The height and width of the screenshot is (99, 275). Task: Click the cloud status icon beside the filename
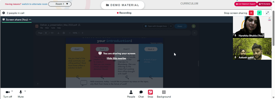79,25
